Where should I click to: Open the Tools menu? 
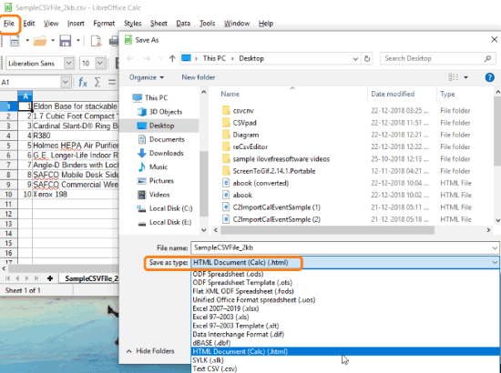[207, 24]
